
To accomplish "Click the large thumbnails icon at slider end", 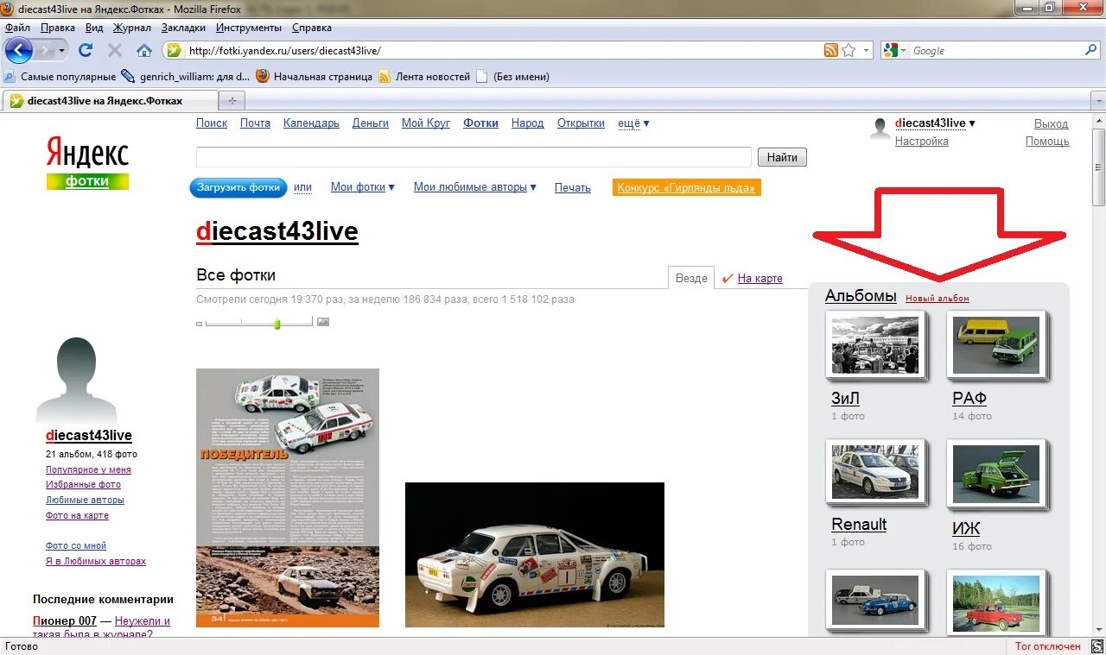I will click(x=323, y=322).
